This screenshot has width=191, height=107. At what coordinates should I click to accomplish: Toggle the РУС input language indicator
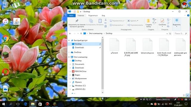pyautogui.click(x=170, y=104)
